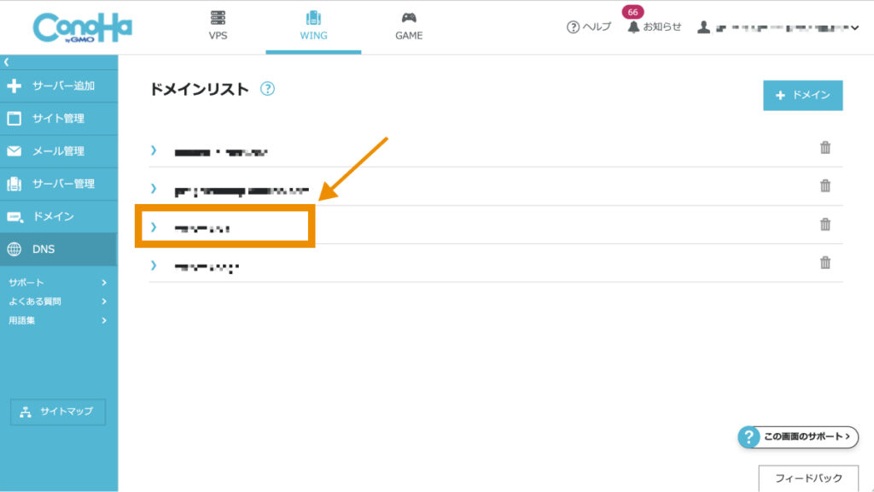The image size is (874, 492).
Task: Expand the highlighted domain row chevron
Action: 153,228
